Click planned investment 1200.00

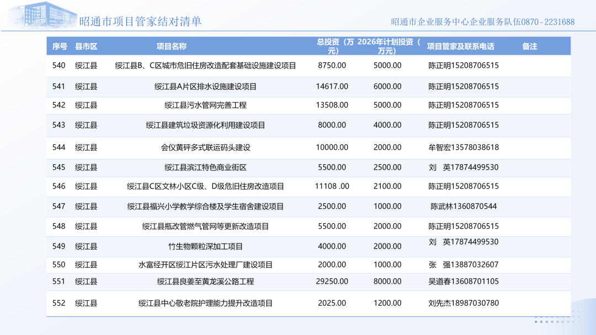coord(387,303)
